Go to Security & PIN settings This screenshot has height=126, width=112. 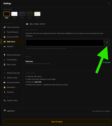pyautogui.click(x=12, y=37)
